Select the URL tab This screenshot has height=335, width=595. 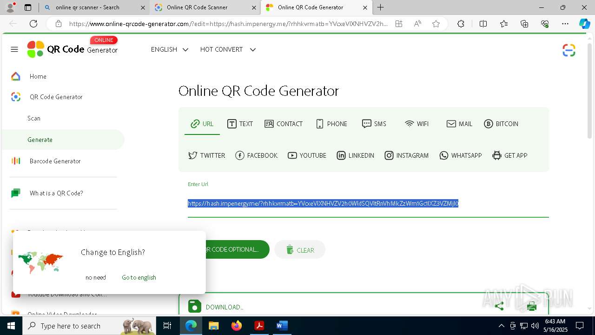(202, 124)
